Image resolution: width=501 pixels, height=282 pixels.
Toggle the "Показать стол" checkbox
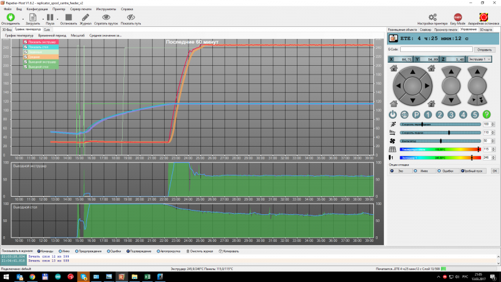point(26,47)
